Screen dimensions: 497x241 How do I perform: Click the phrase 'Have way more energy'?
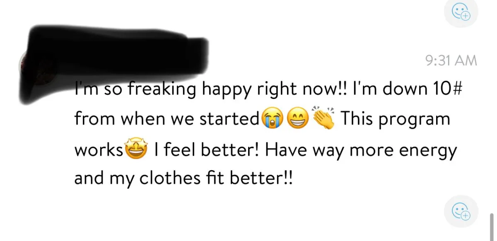coord(361,151)
